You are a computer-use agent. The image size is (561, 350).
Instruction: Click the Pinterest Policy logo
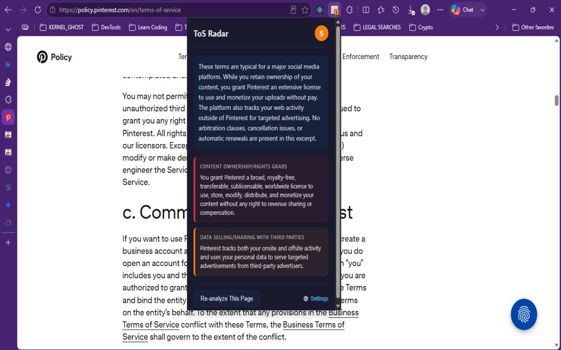54,57
